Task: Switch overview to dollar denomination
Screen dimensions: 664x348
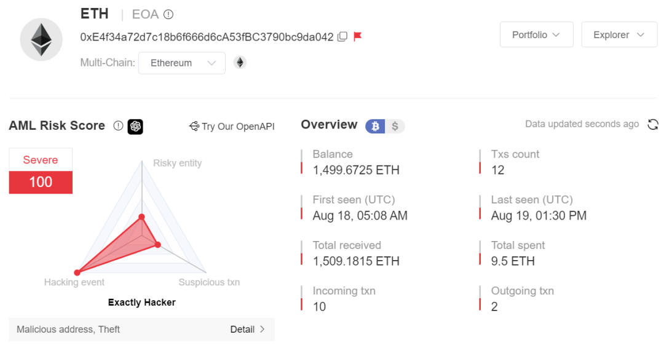Action: pos(395,126)
